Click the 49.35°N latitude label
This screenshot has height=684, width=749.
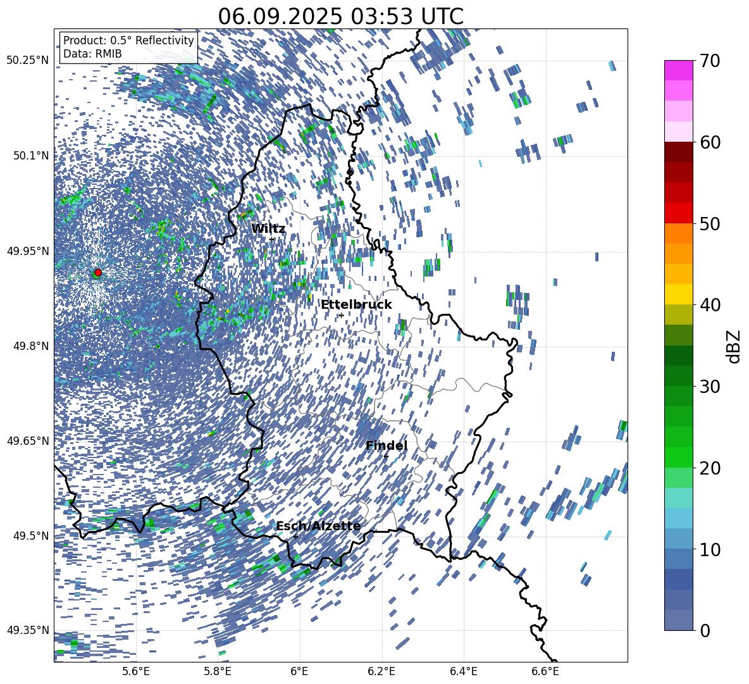[28, 630]
